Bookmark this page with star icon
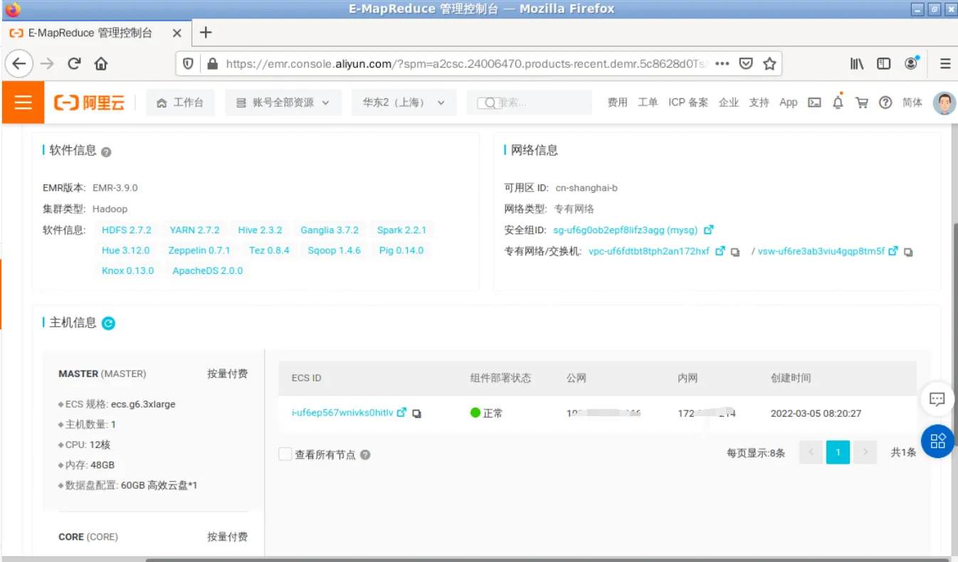This screenshot has height=562, width=958. coord(769,63)
